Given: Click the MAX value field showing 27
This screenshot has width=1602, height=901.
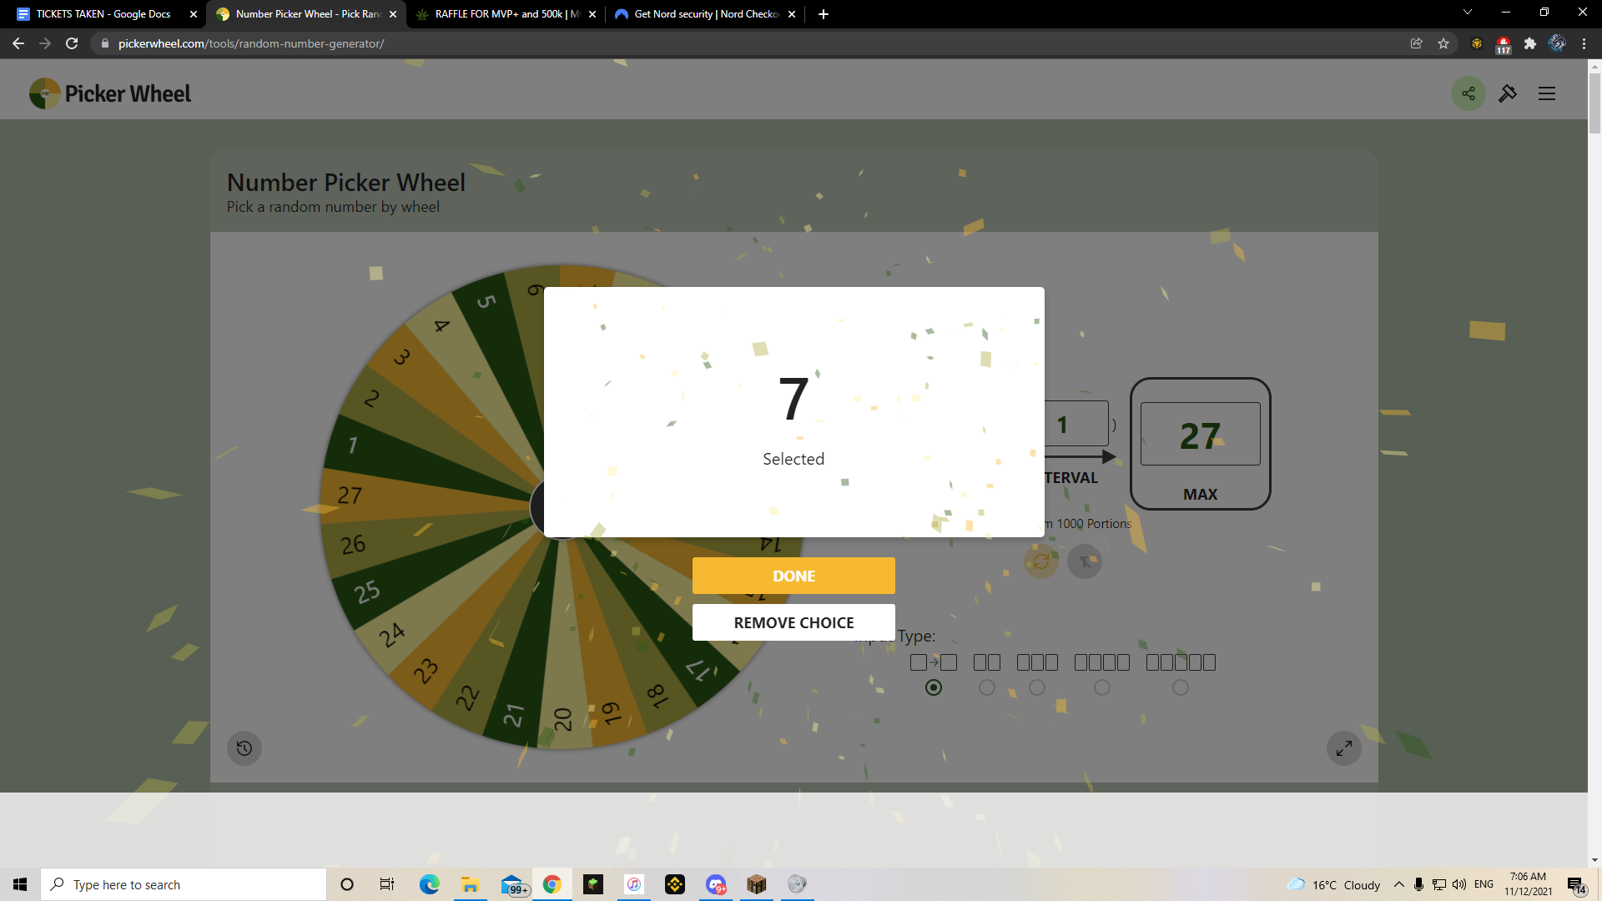Looking at the screenshot, I should (x=1200, y=435).
